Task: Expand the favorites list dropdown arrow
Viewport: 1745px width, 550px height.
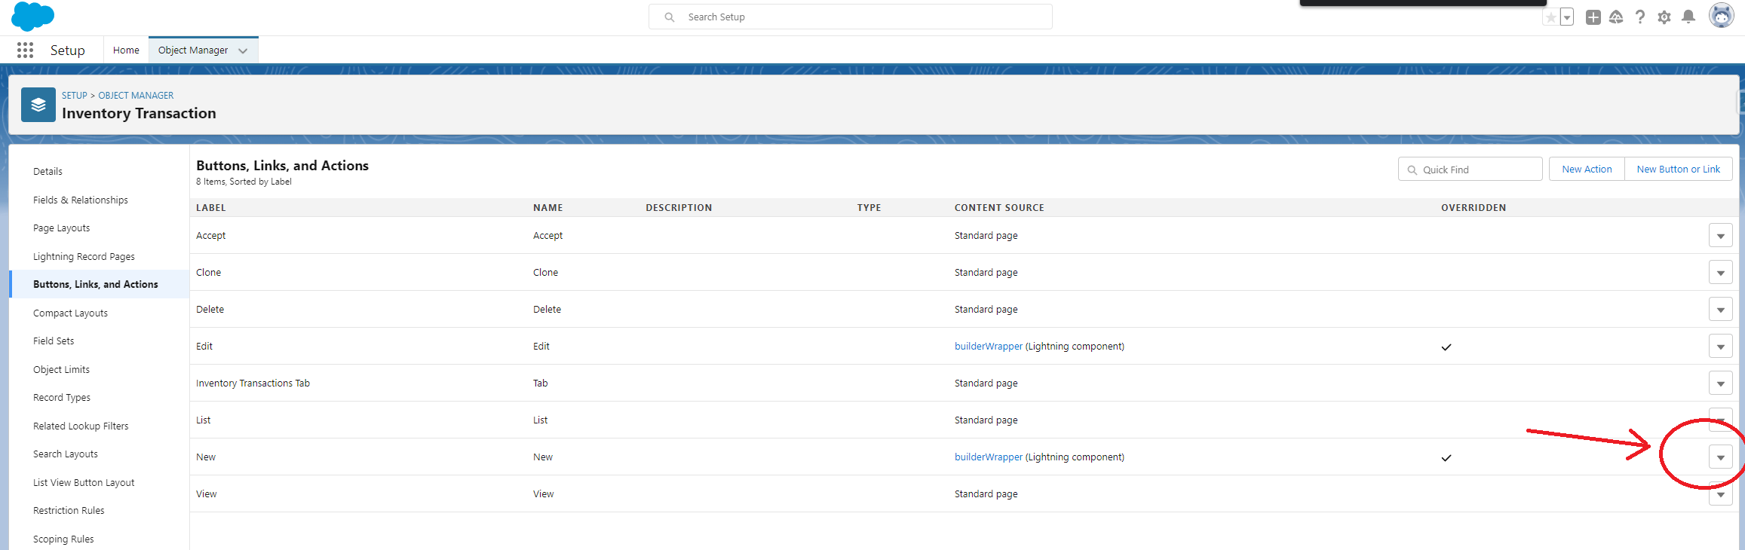Action: click(x=1567, y=17)
